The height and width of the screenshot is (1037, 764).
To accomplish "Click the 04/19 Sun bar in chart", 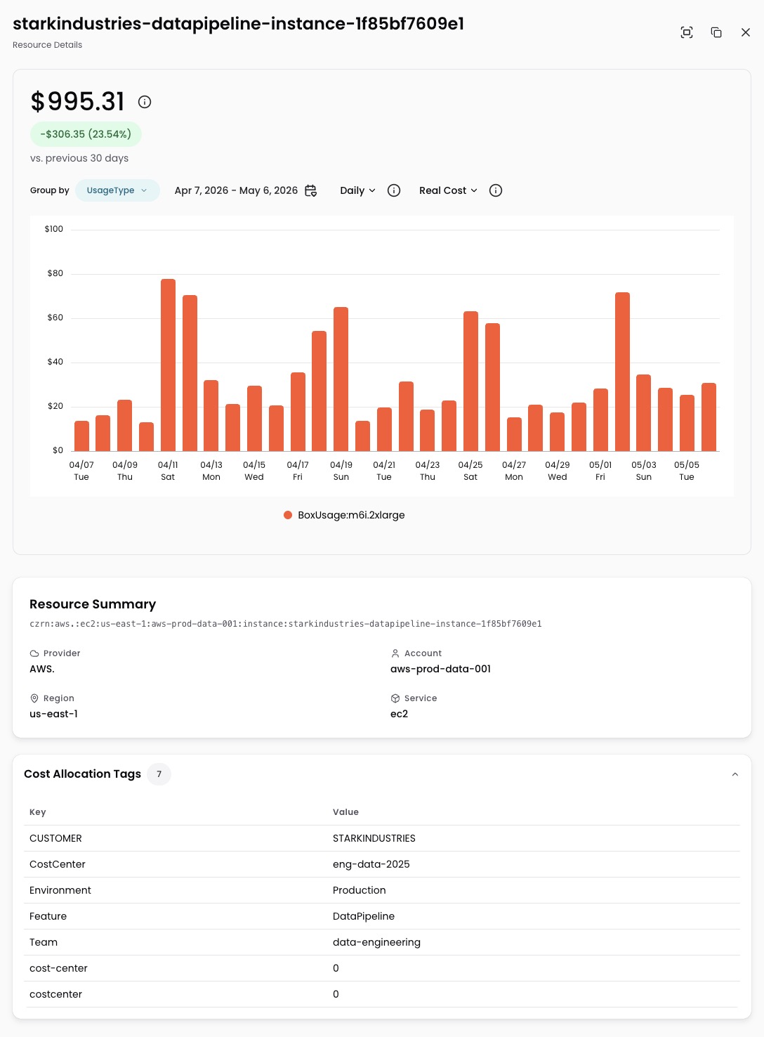I will (x=341, y=379).
